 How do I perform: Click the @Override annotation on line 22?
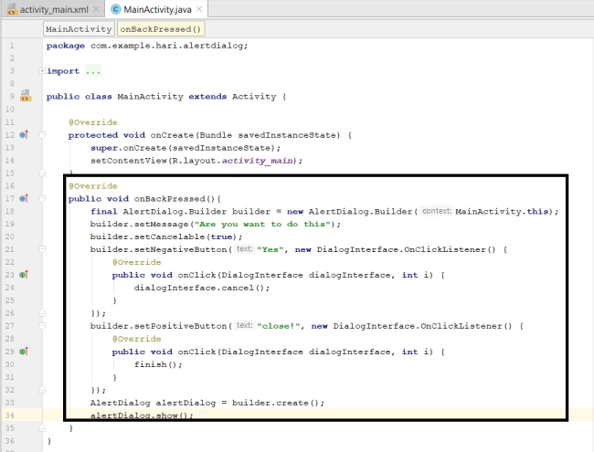pos(136,262)
